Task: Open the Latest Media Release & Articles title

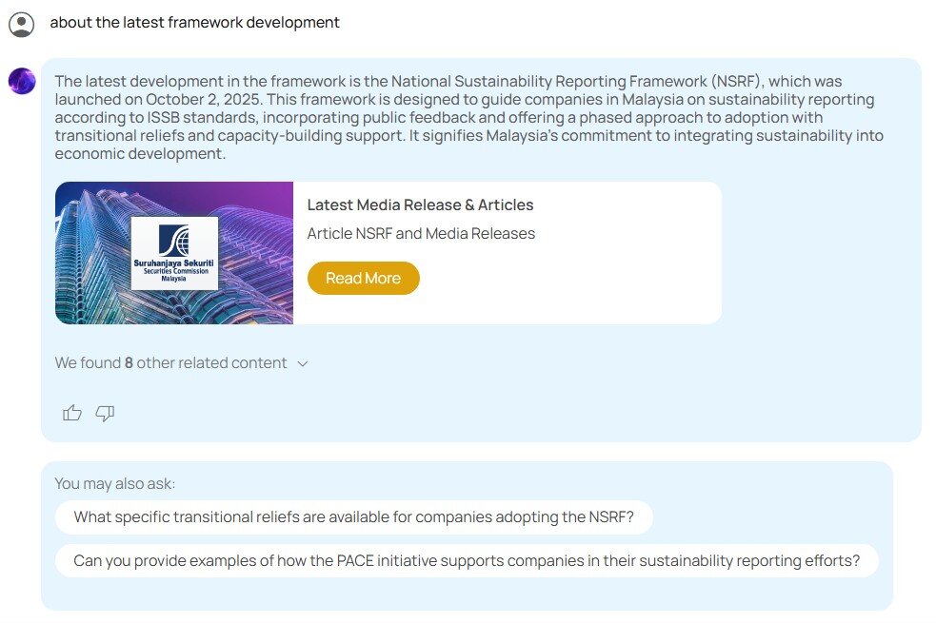Action: pyautogui.click(x=420, y=205)
